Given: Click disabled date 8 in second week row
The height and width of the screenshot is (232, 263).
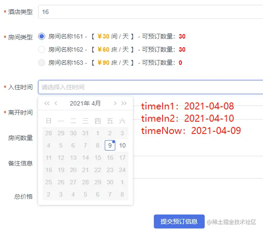Looking at the screenshot, I should tap(98, 145).
